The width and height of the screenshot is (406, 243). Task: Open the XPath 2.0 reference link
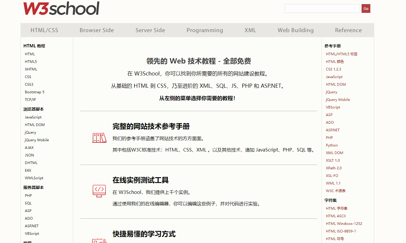[334, 168]
